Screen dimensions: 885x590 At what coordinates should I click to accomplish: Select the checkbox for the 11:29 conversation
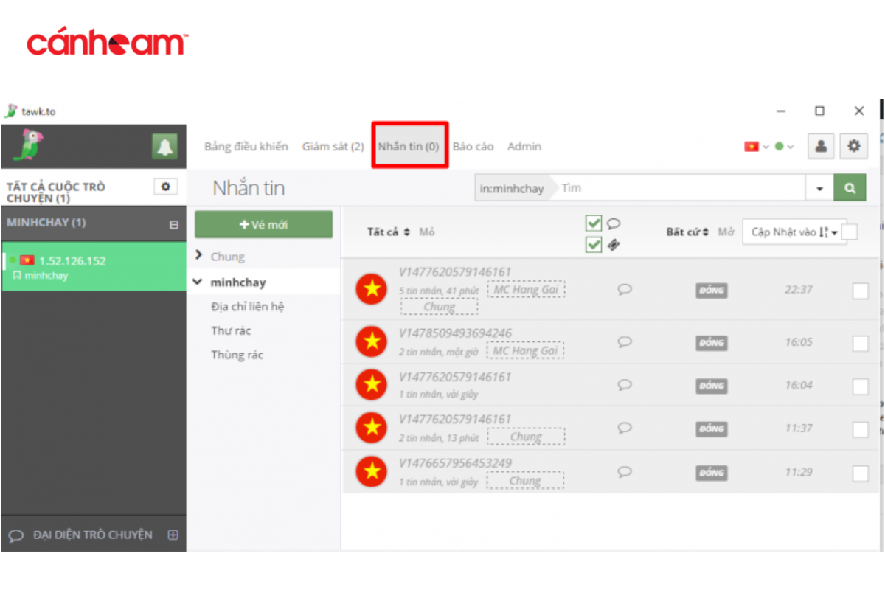[x=860, y=473]
